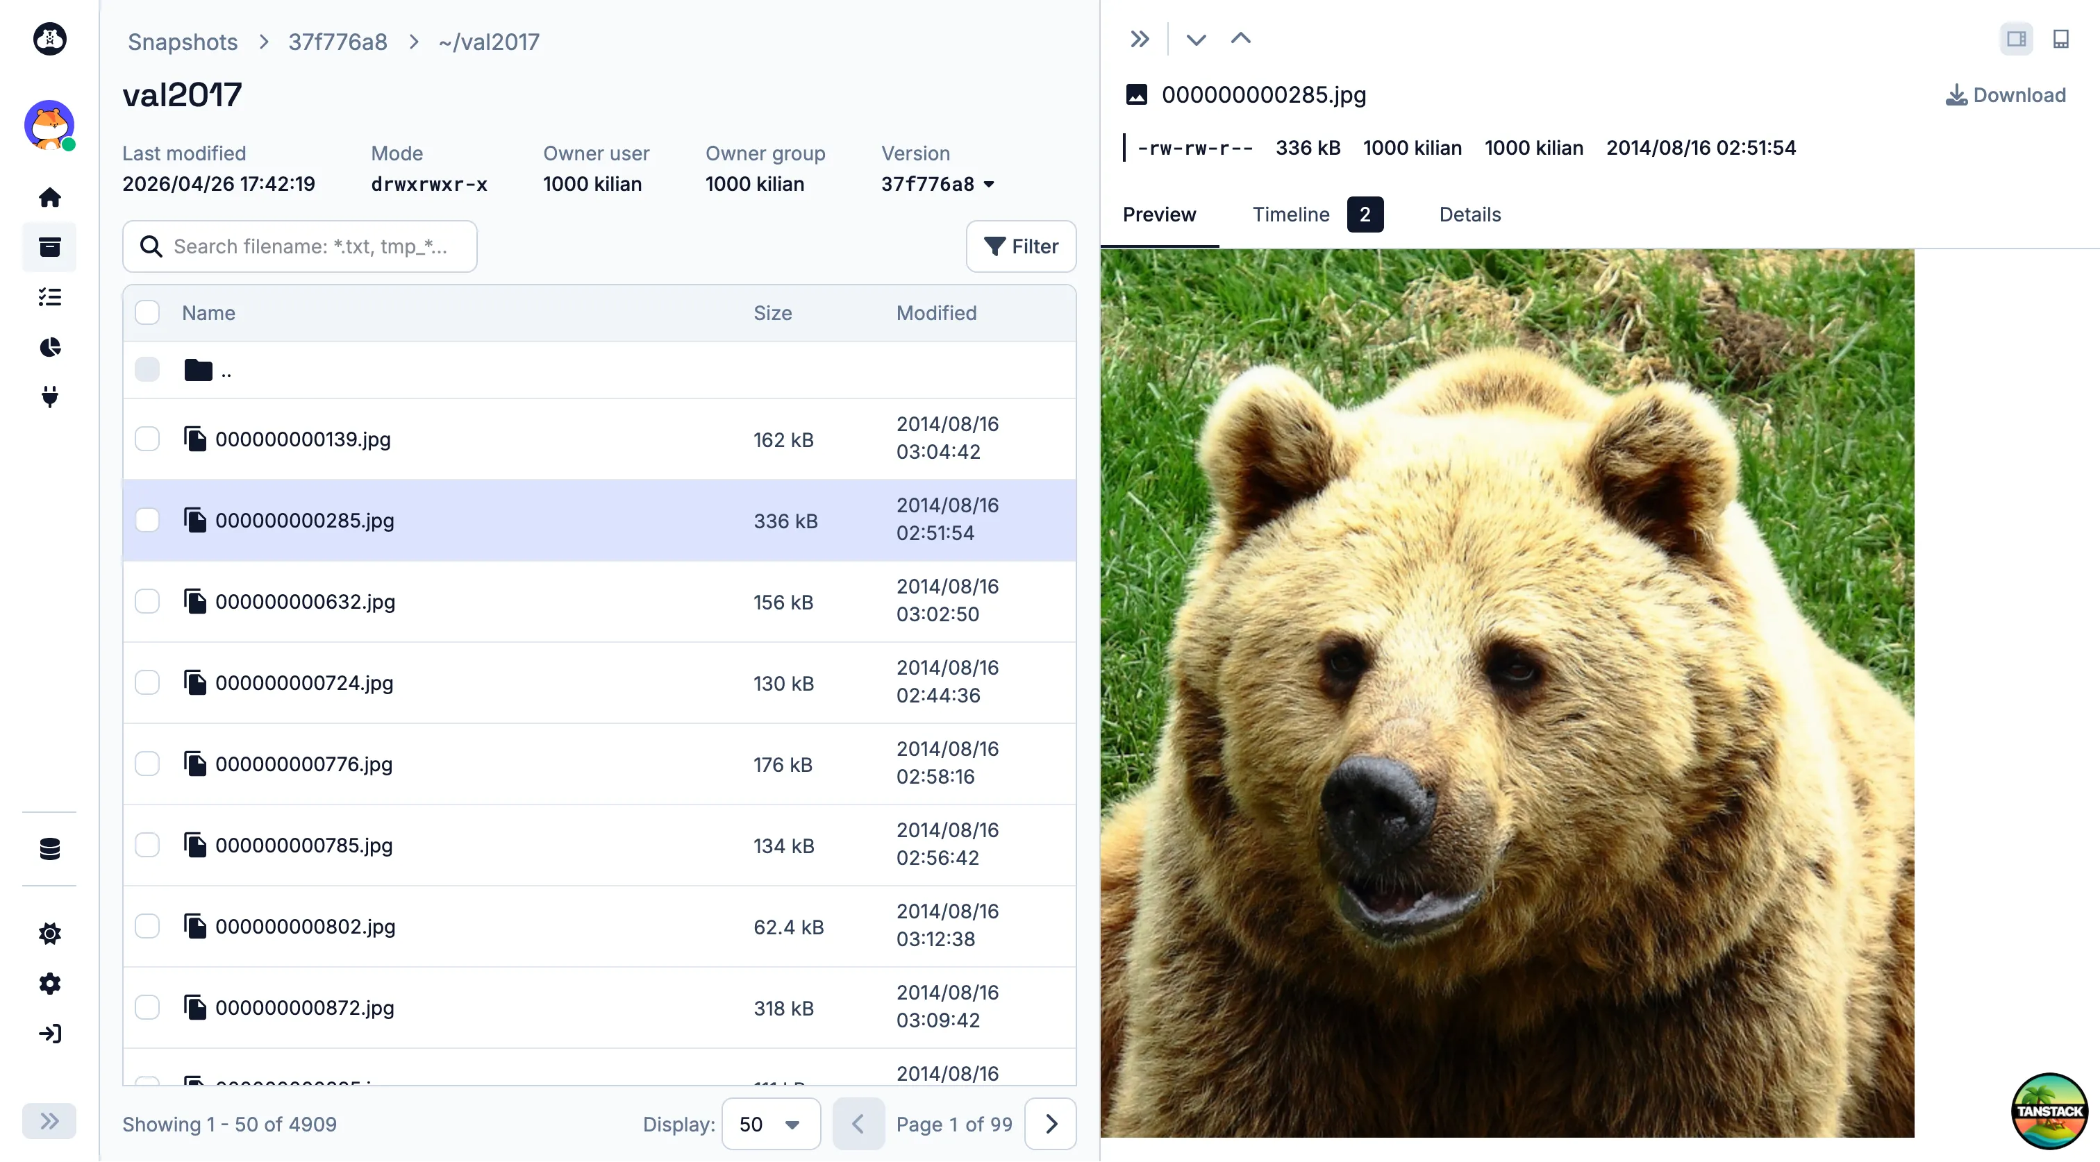The image size is (2100, 1162).
Task: Go to next file with down arrow
Action: [x=1196, y=38]
